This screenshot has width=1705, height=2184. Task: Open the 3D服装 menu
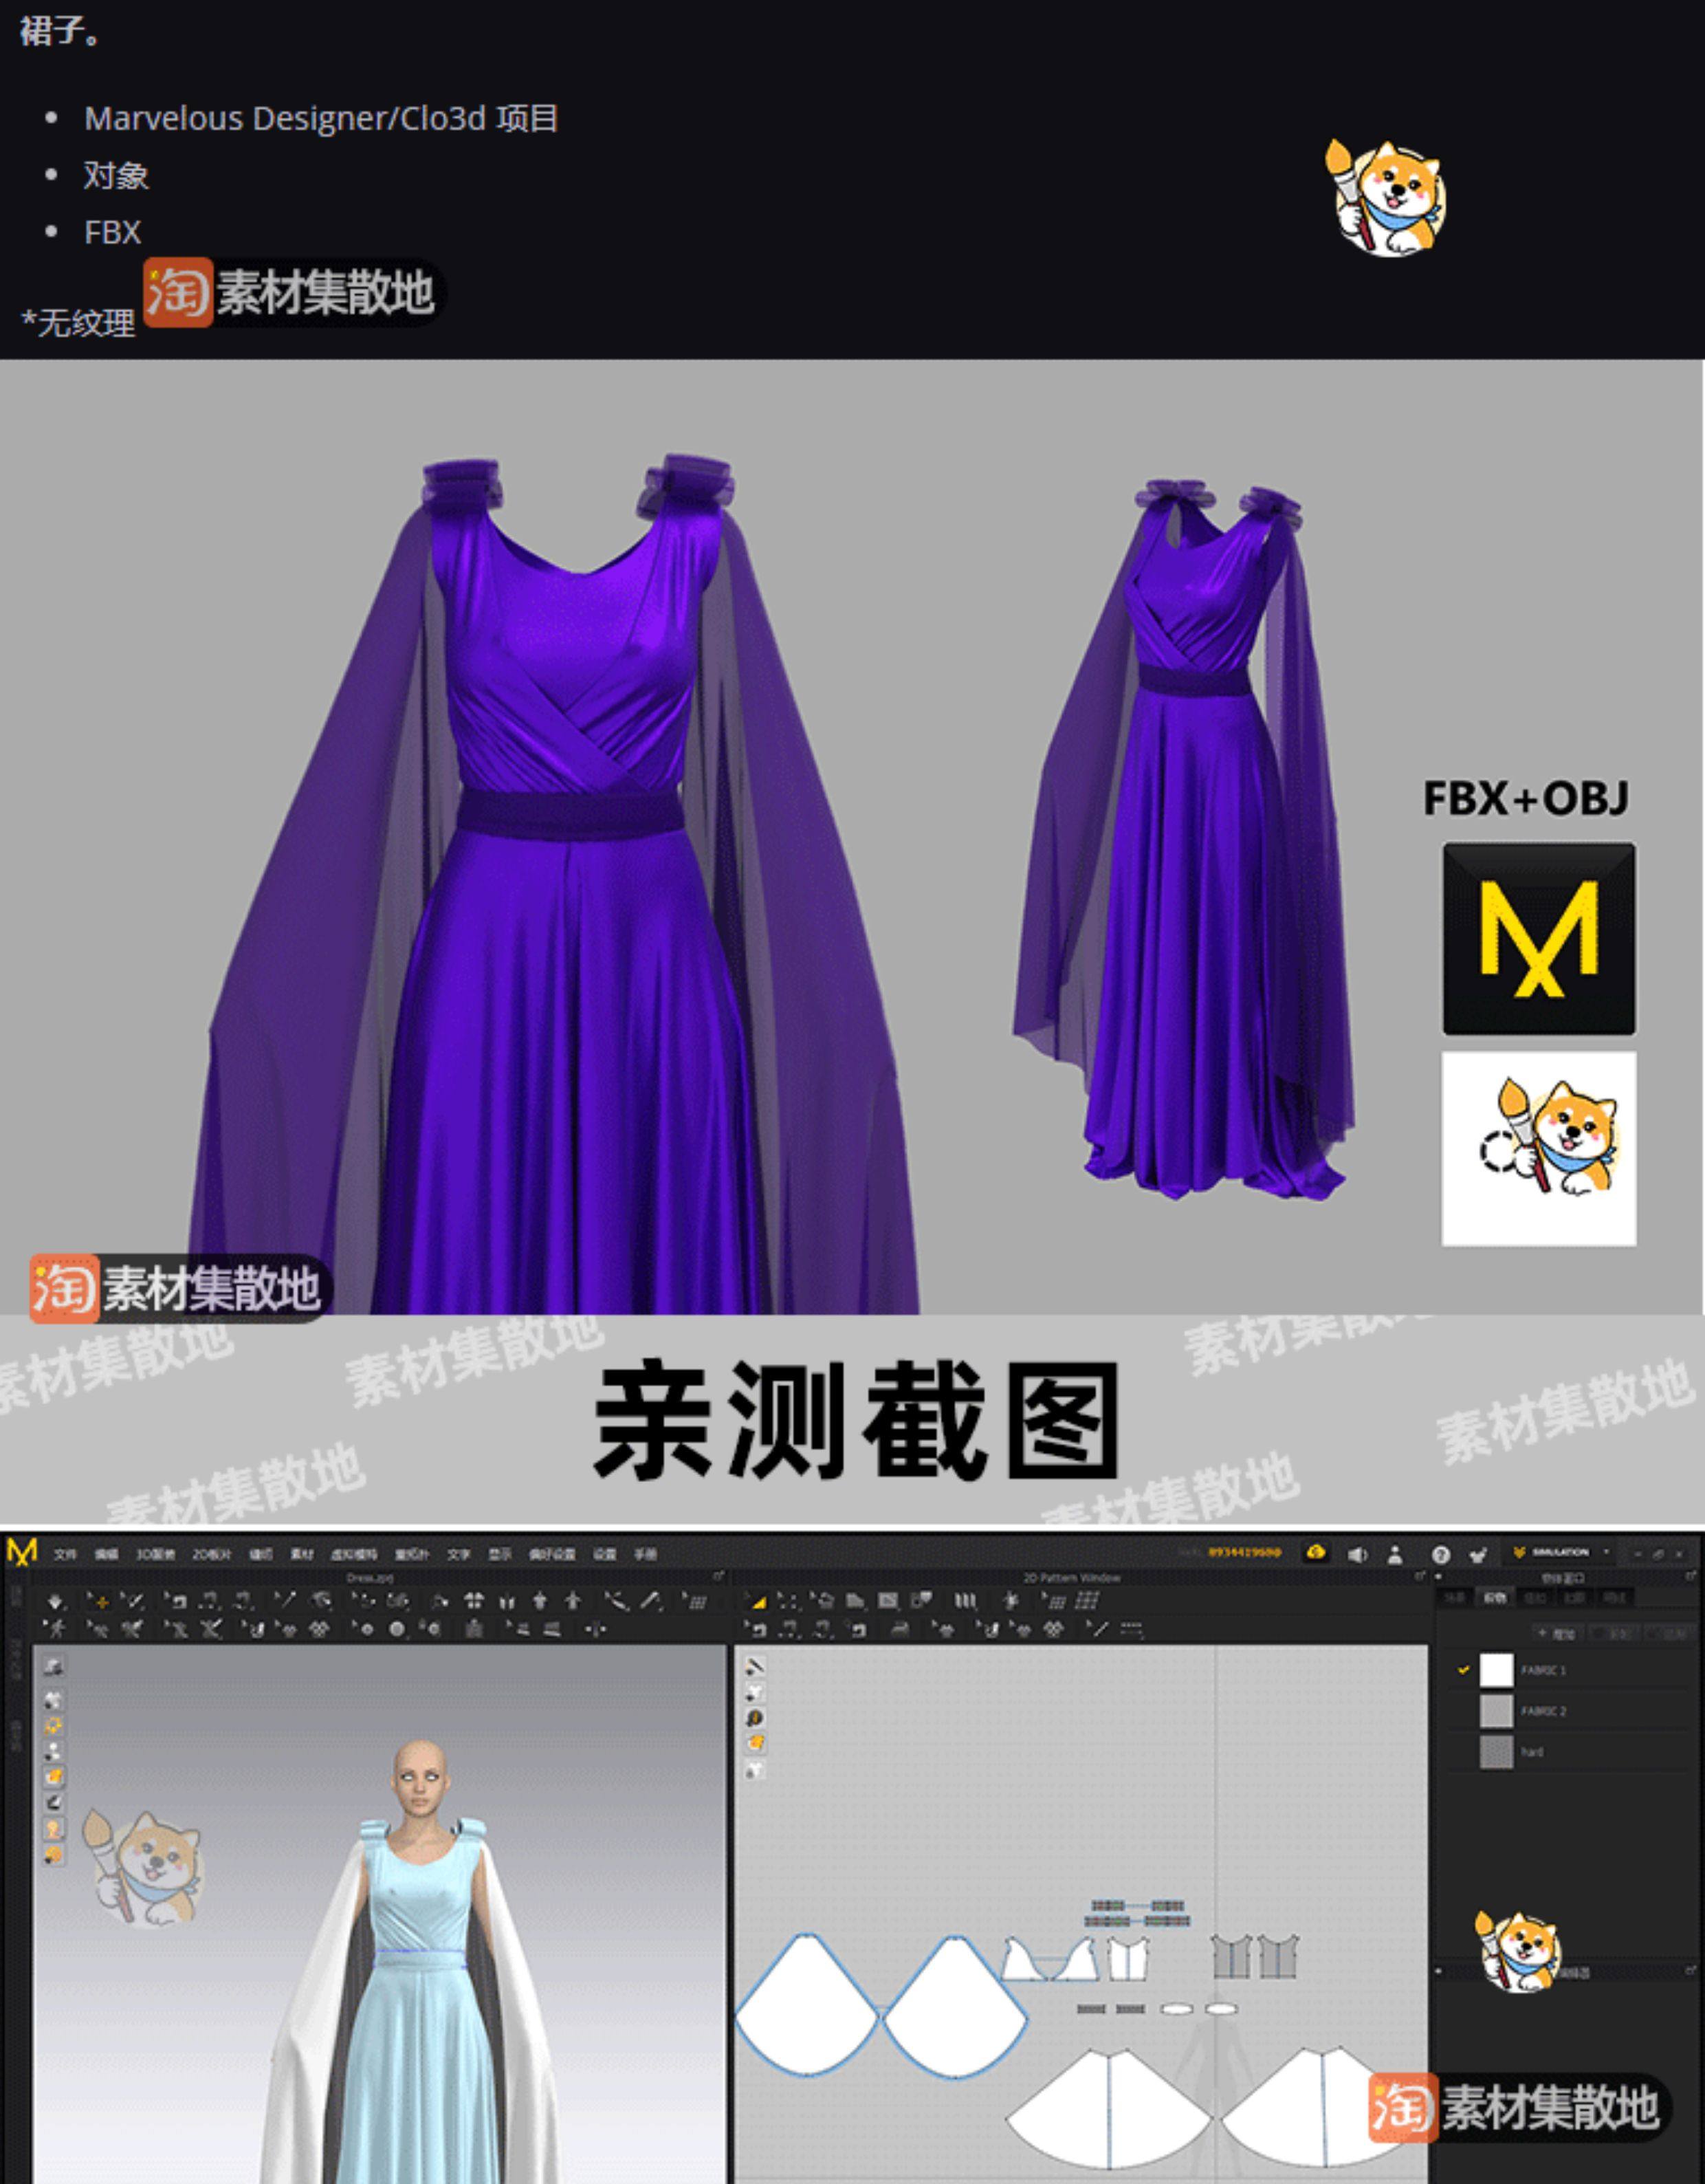point(155,1554)
